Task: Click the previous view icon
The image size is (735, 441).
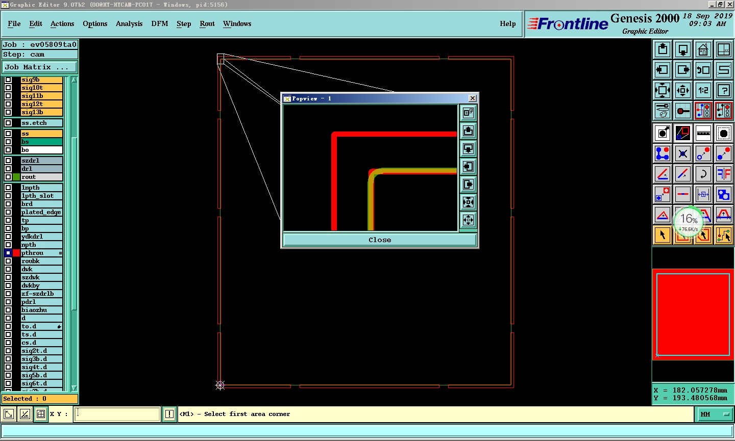Action: tap(703, 70)
